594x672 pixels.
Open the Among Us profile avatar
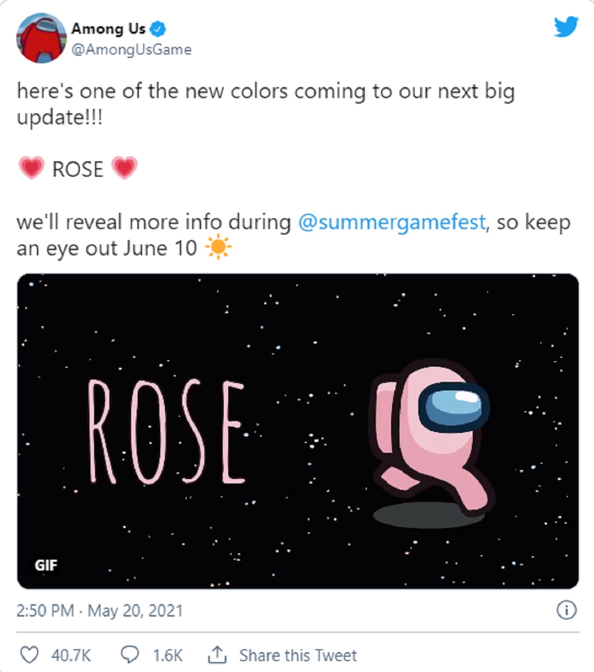click(x=41, y=38)
